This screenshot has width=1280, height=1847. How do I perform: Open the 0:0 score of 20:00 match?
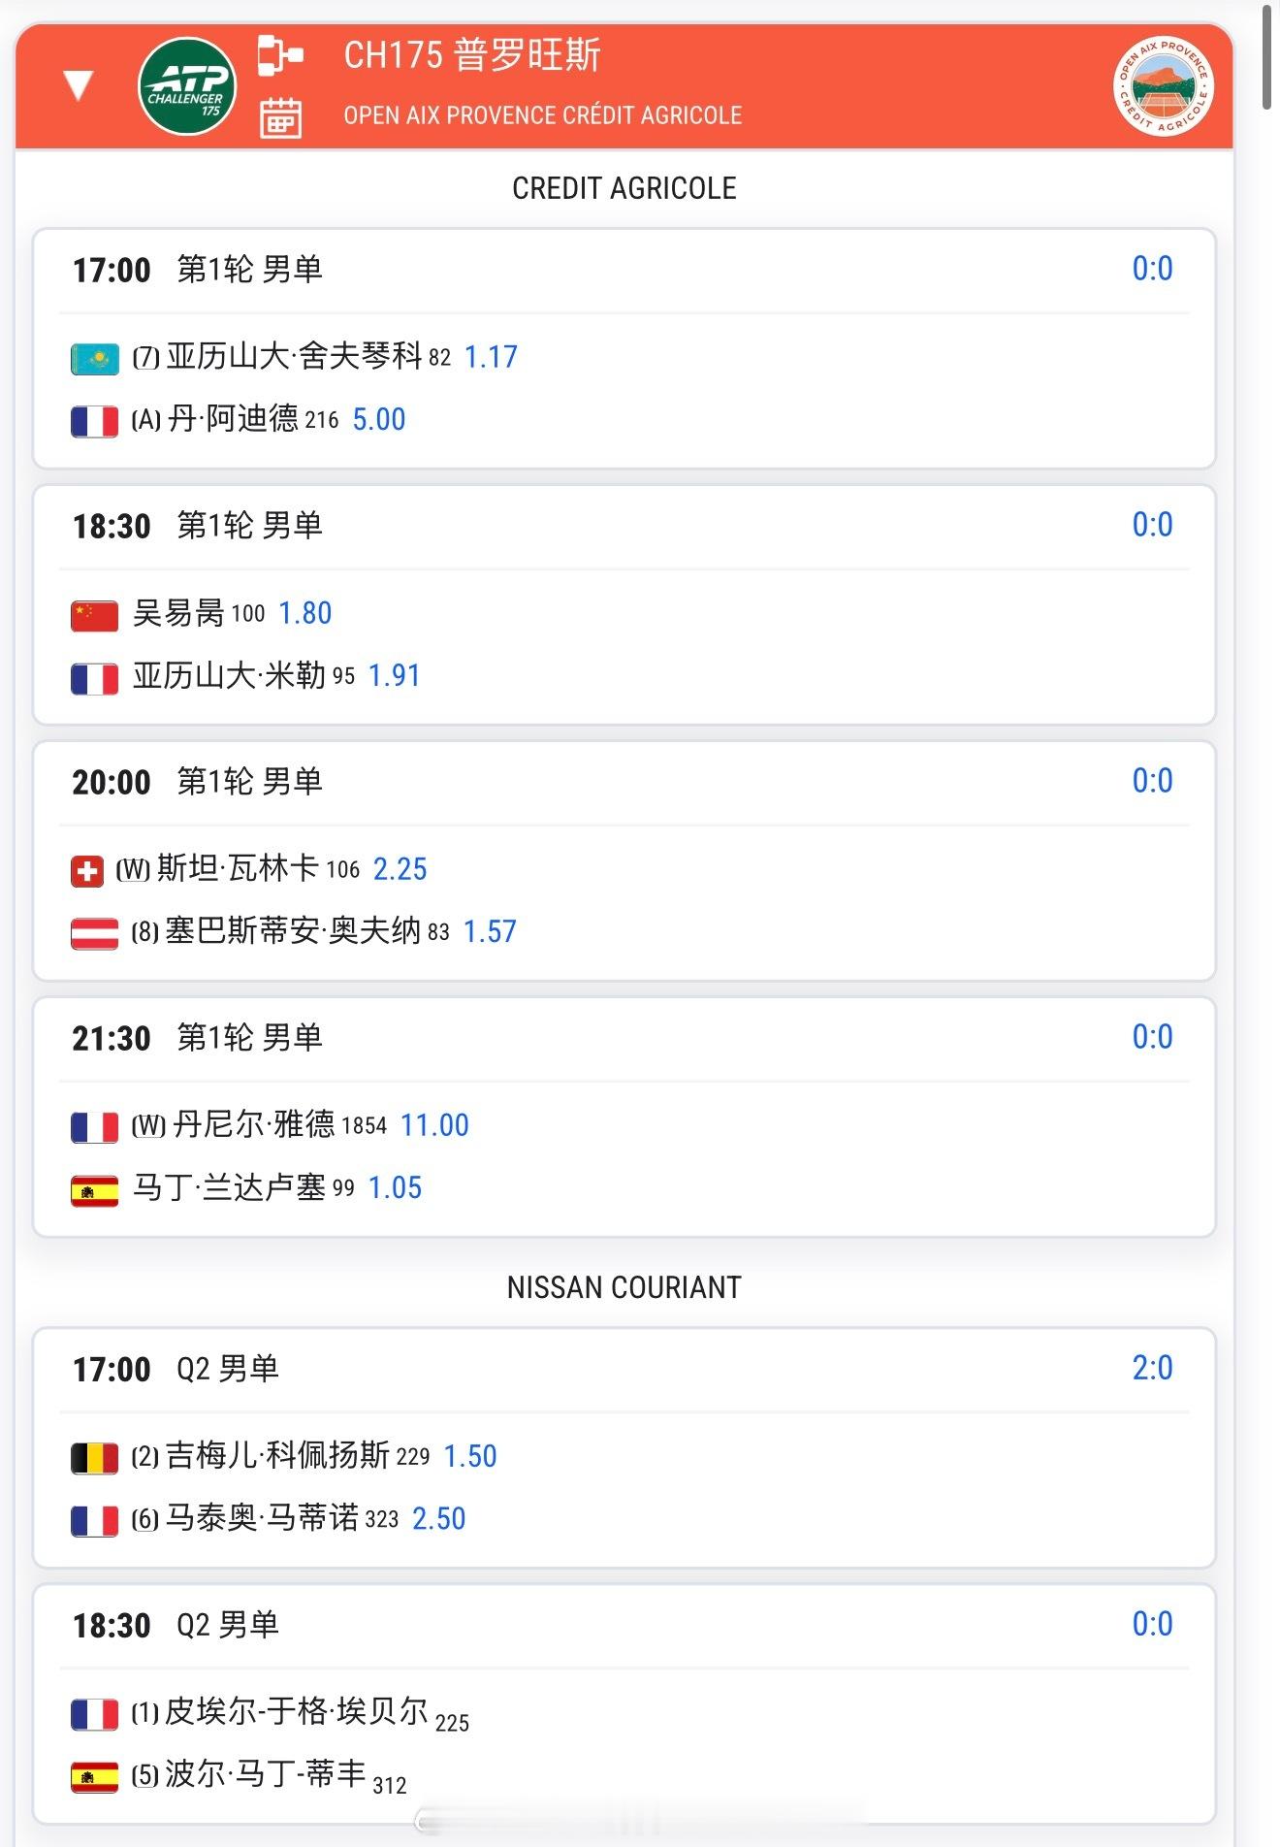(x=1152, y=781)
